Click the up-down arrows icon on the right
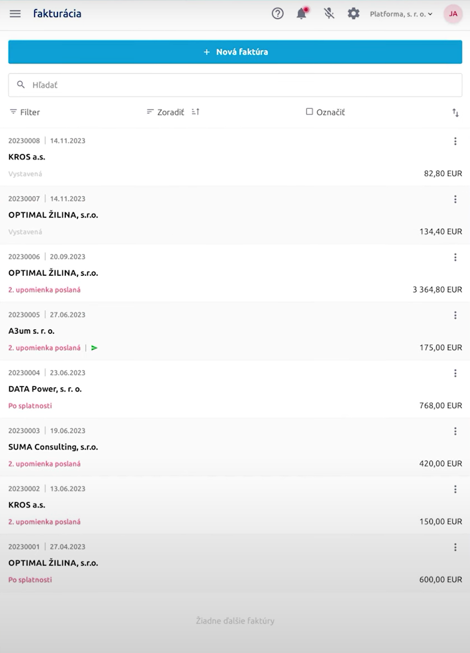 pyautogui.click(x=455, y=113)
